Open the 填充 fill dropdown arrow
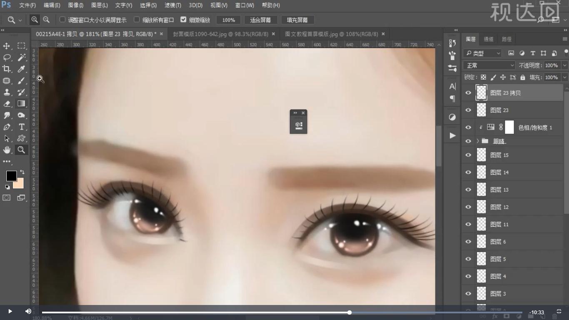Screen dimensions: 569x320 565,77
